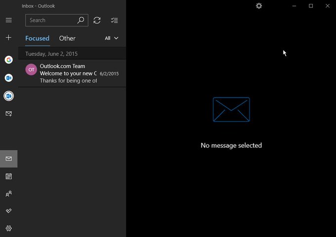This screenshot has height=237, width=336.
Task: Click the OT sender avatar
Action: (31, 69)
